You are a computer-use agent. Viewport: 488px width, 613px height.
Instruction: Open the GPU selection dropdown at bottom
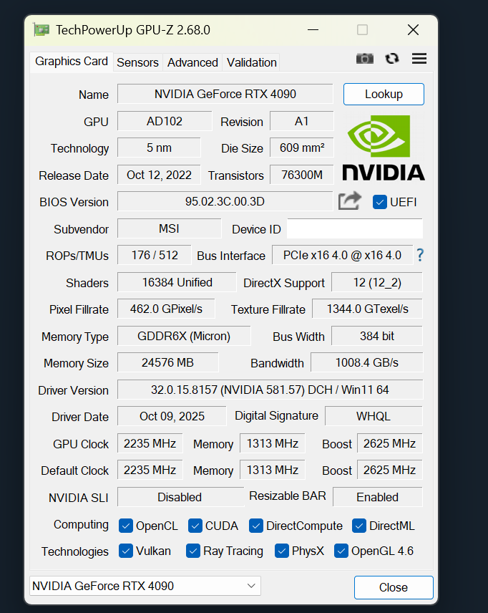click(x=145, y=586)
